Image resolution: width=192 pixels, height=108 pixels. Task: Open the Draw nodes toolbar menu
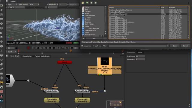point(1,10)
